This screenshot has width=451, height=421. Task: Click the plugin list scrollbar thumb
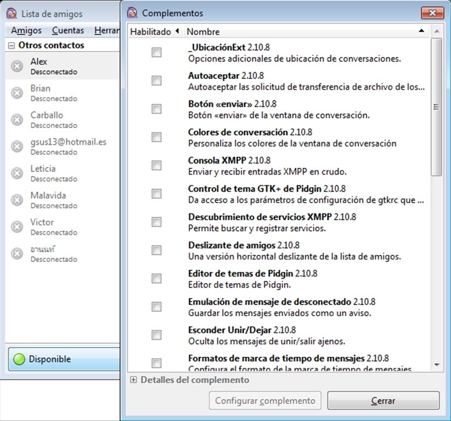point(436,107)
